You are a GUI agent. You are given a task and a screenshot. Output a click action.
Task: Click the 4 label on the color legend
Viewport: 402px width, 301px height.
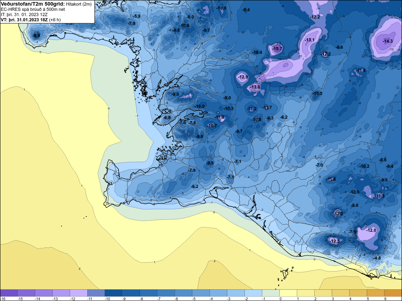[x=350, y=299]
